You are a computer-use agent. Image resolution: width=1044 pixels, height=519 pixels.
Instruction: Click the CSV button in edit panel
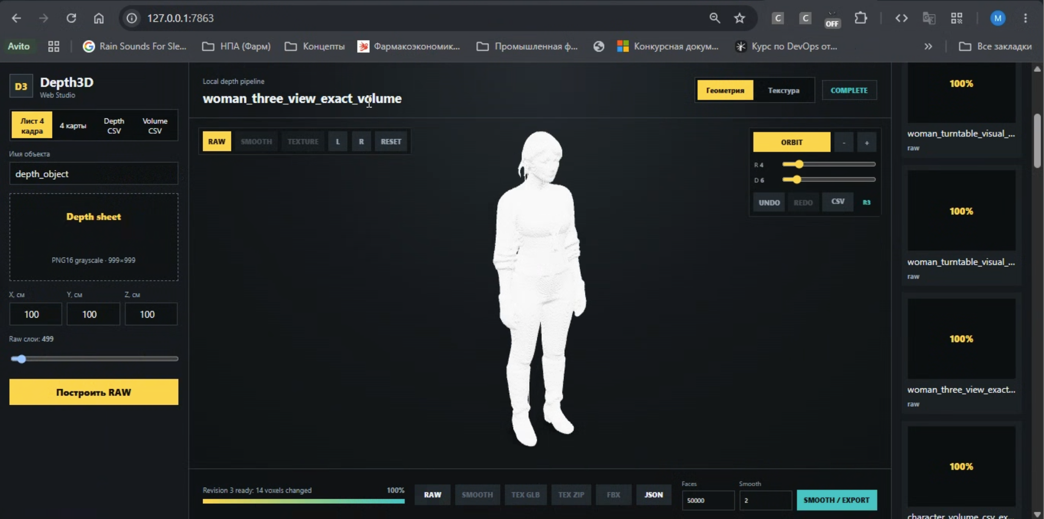(838, 202)
